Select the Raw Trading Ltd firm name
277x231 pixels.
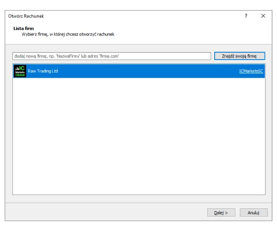[x=43, y=71]
